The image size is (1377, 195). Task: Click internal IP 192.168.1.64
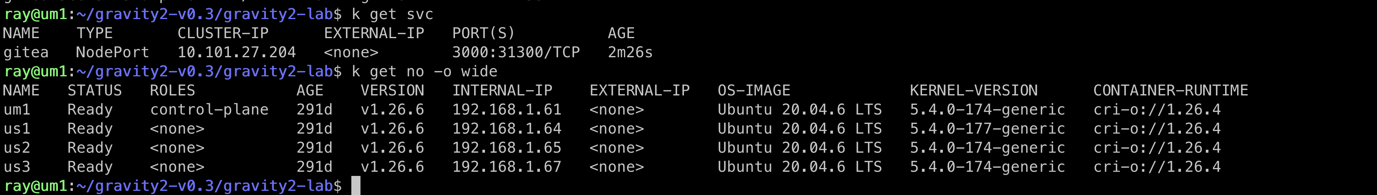pyautogui.click(x=506, y=129)
